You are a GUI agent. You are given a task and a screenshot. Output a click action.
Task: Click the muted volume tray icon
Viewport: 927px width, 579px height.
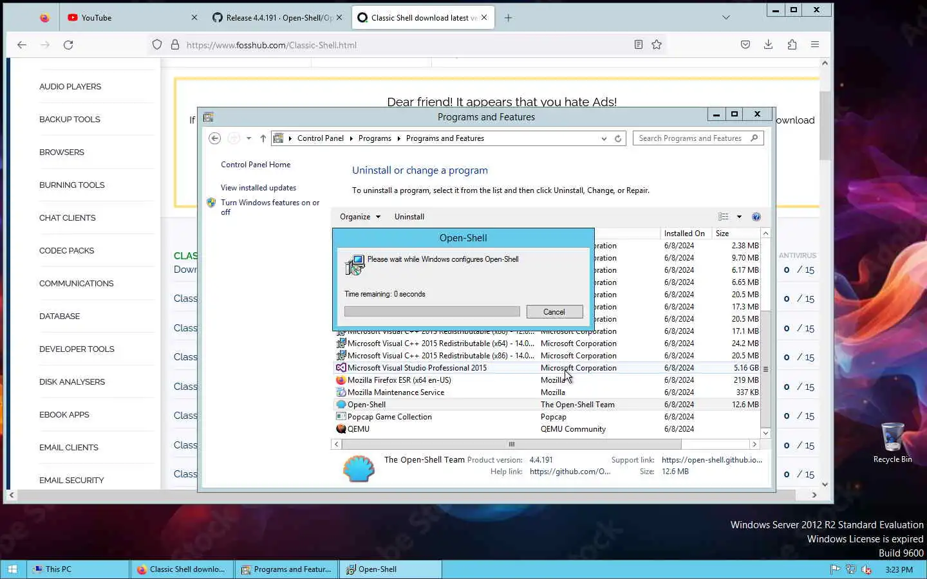pos(866,569)
